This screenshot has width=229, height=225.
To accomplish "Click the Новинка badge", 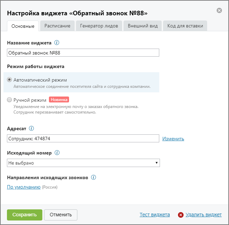I will [59, 100].
